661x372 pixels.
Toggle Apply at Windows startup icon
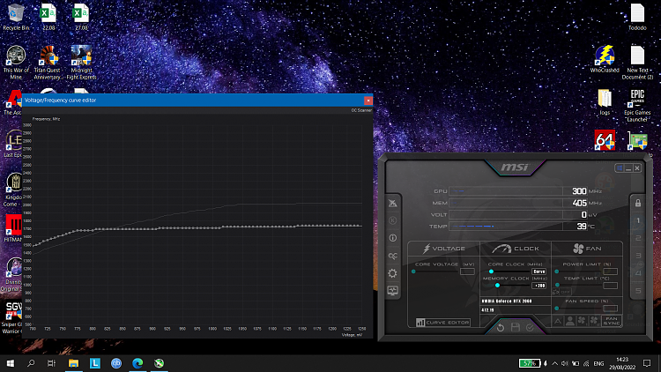click(620, 168)
